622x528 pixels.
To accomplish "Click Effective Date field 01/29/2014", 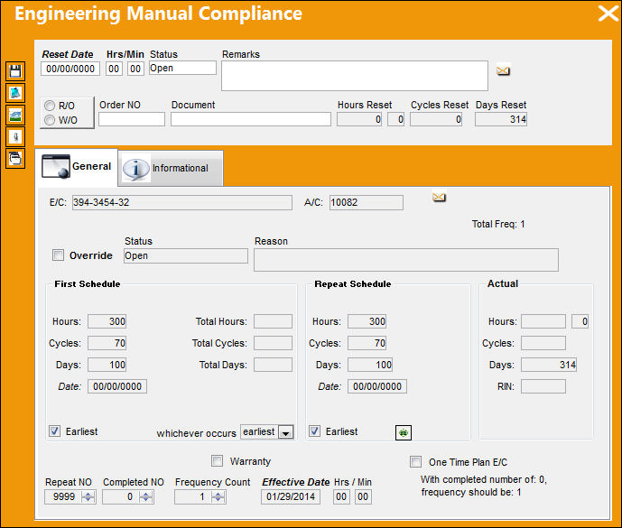I will (x=291, y=496).
